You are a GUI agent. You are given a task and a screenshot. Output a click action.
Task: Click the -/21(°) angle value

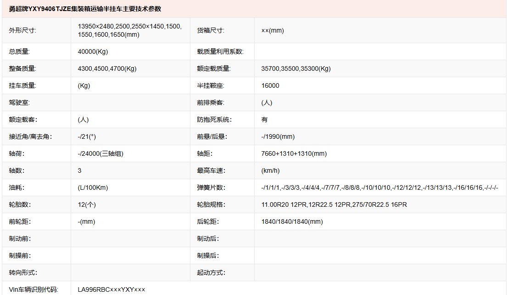pyautogui.click(x=87, y=136)
